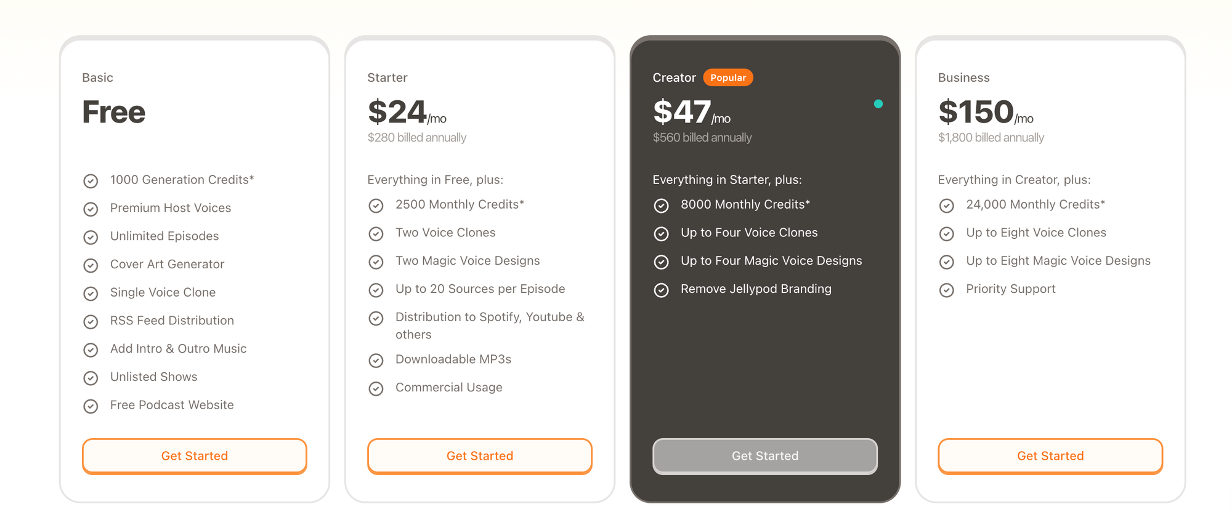Image resolution: width=1232 pixels, height=512 pixels.
Task: Click Up to Eight Voice Clones text
Action: [x=1036, y=233]
